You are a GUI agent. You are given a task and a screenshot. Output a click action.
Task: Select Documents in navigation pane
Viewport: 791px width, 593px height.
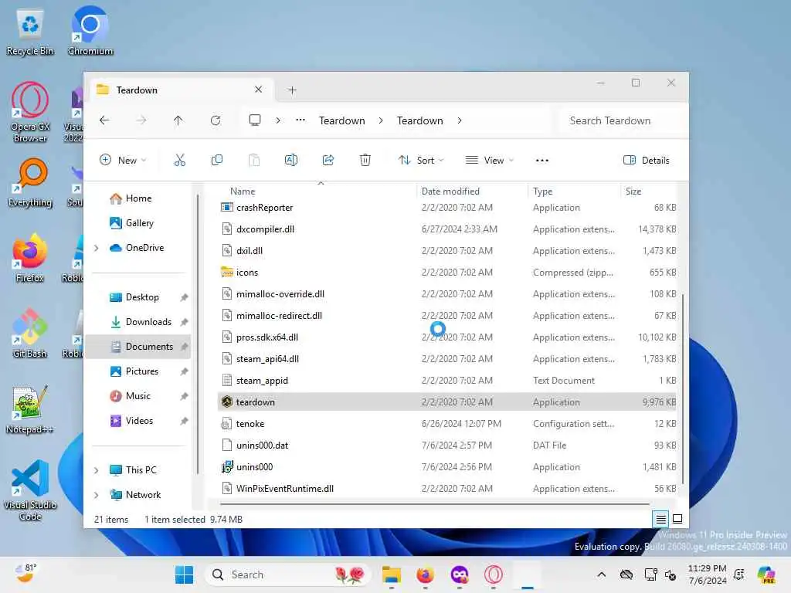tap(138, 347)
